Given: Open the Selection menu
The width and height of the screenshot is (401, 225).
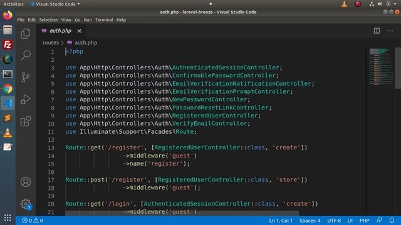Looking at the screenshot, I should point(48,20).
